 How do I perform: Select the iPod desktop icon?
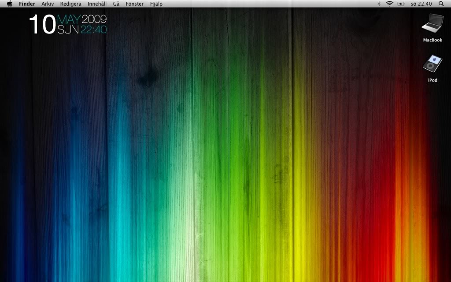point(432,64)
